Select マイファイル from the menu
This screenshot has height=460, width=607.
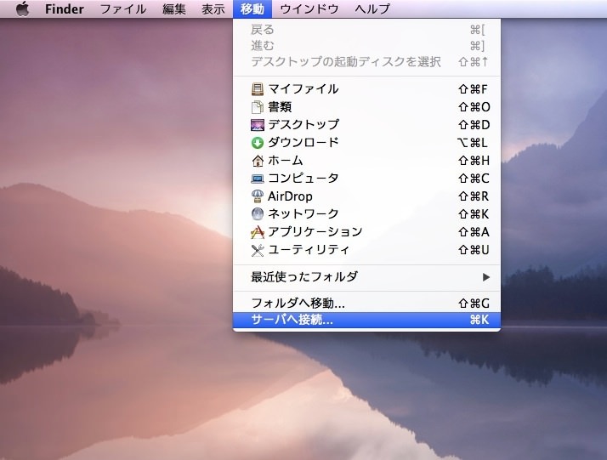(x=366, y=89)
